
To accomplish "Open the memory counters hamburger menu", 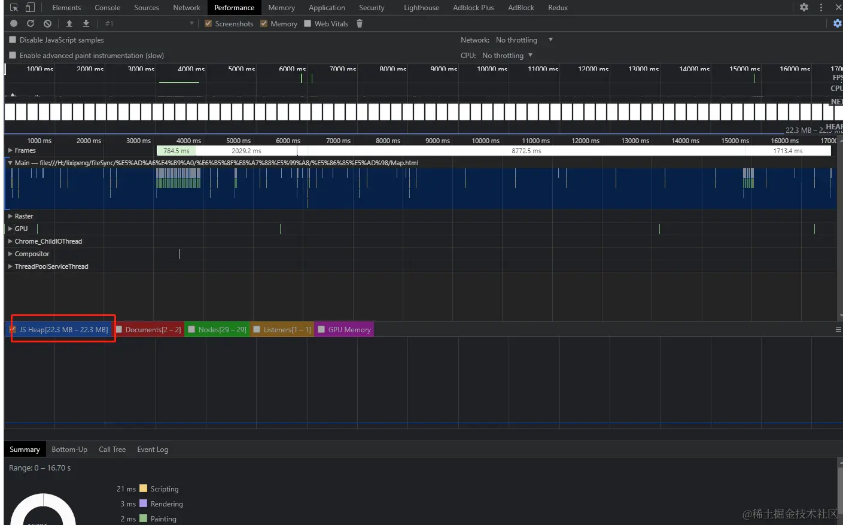I will tap(838, 330).
